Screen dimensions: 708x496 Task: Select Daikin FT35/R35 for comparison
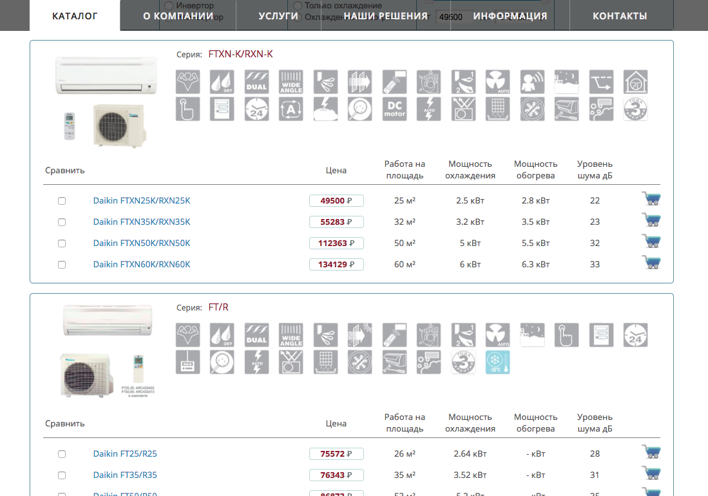point(62,475)
